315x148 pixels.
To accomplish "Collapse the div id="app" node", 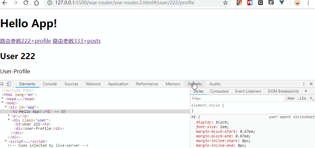I will (x=6, y=107).
